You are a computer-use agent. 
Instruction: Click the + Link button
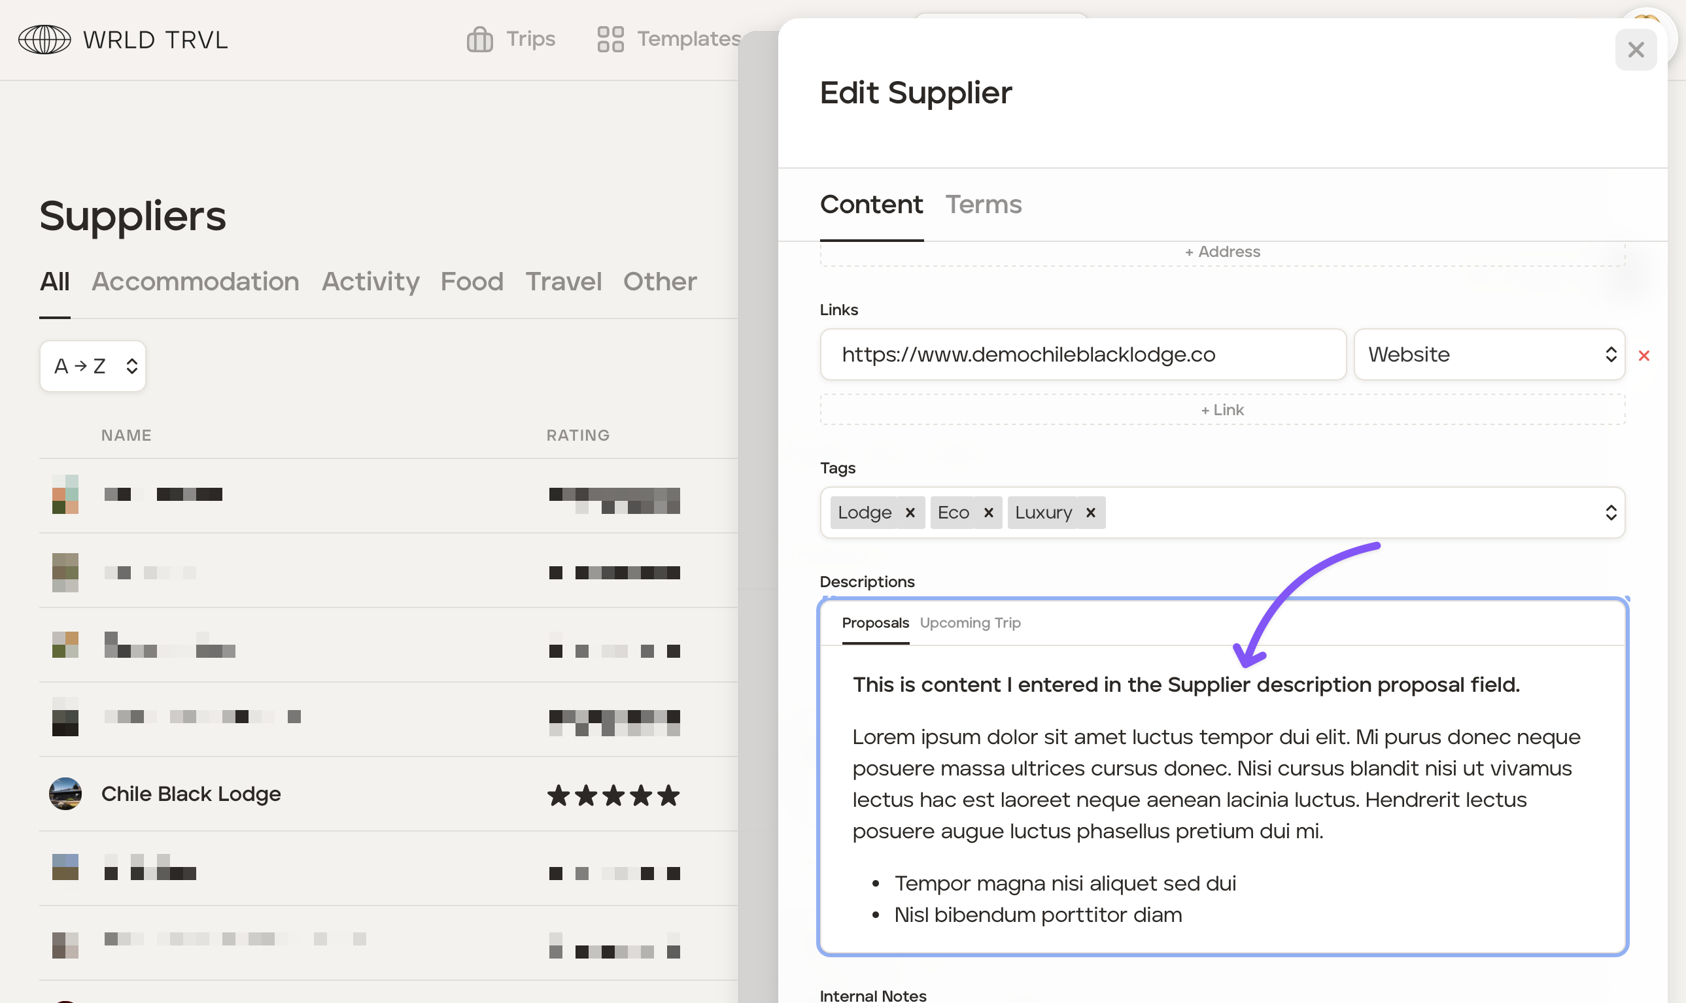coord(1222,409)
